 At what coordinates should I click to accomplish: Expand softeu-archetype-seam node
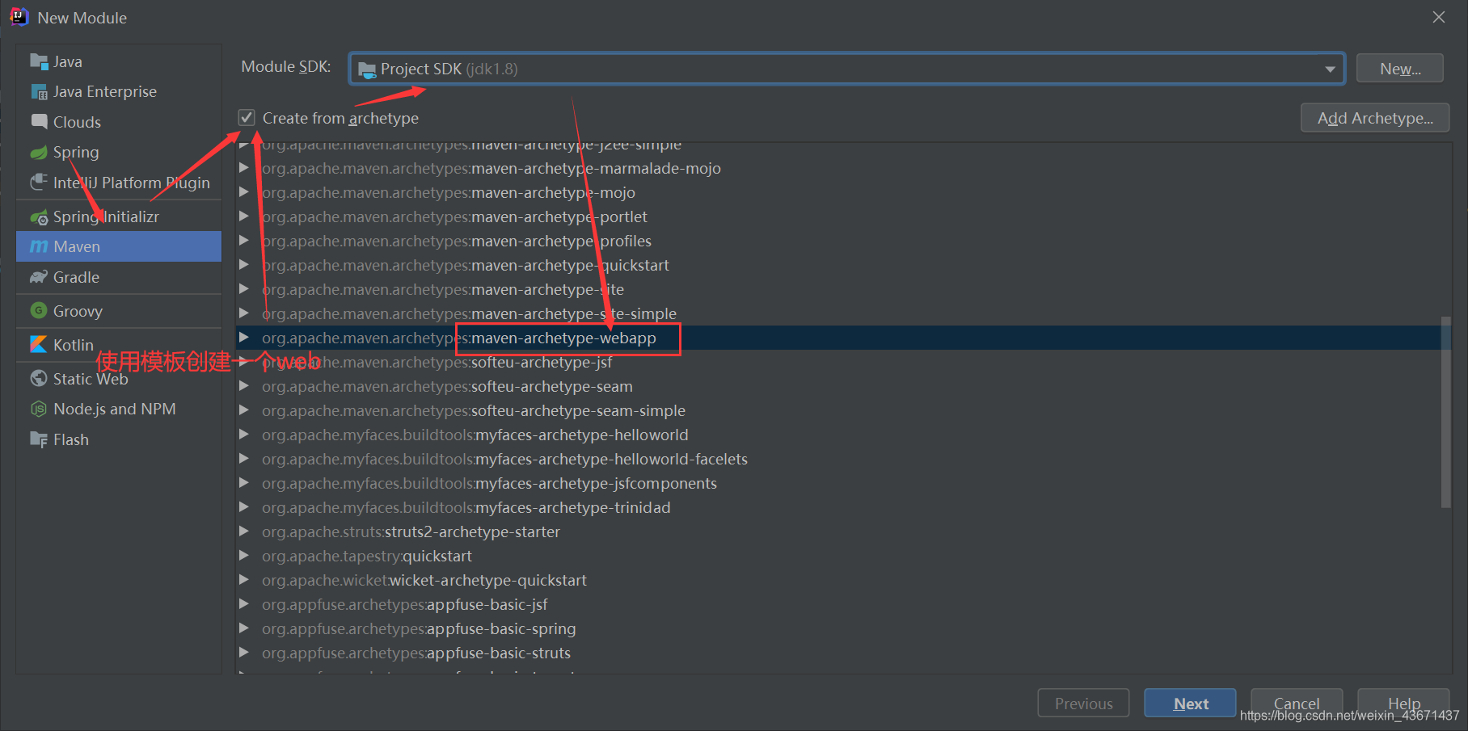click(244, 386)
